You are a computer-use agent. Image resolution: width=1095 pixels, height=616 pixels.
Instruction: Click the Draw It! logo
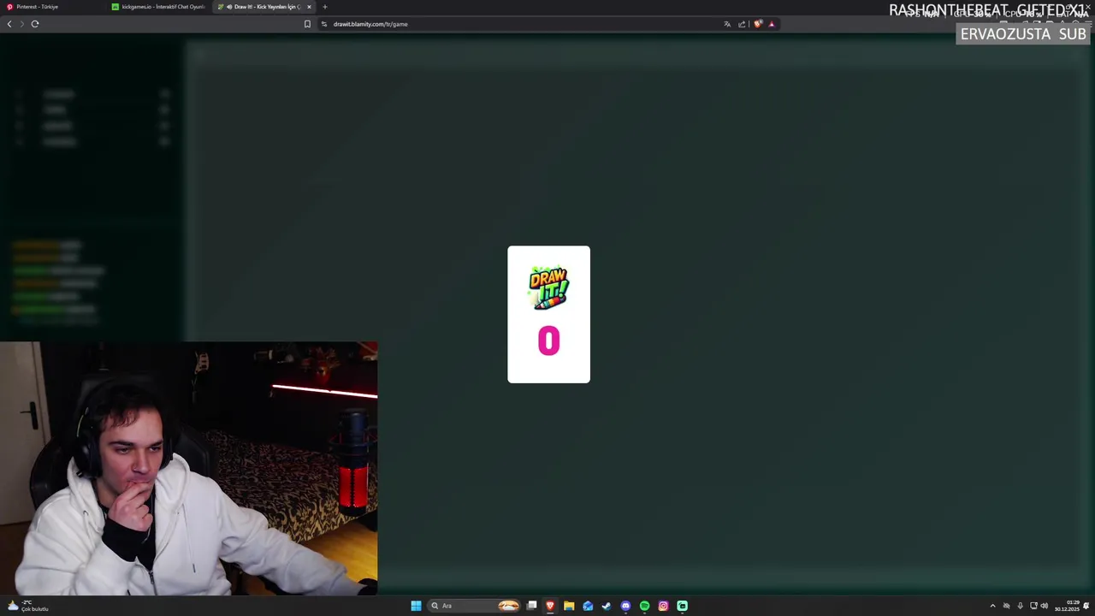(x=548, y=287)
